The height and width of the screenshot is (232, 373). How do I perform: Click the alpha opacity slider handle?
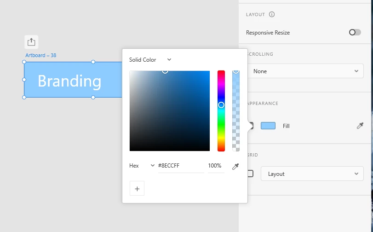pos(236,71)
